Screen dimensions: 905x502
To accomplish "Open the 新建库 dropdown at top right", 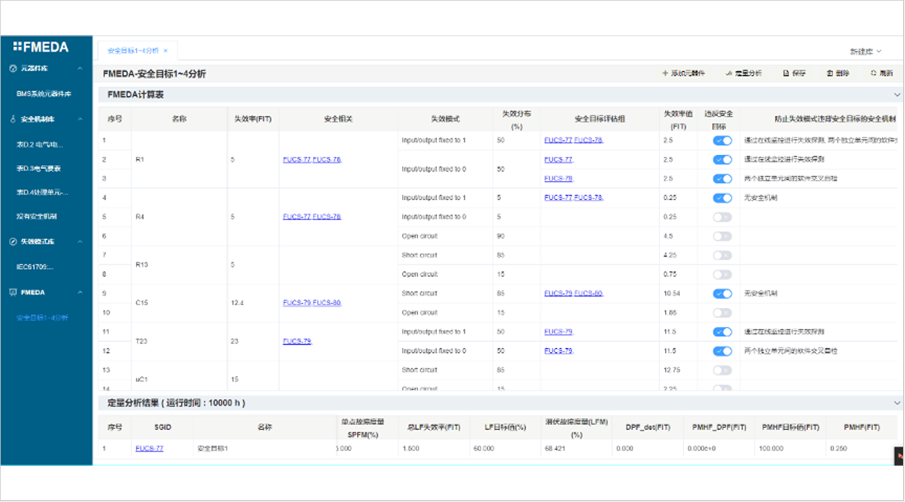I will click(865, 52).
